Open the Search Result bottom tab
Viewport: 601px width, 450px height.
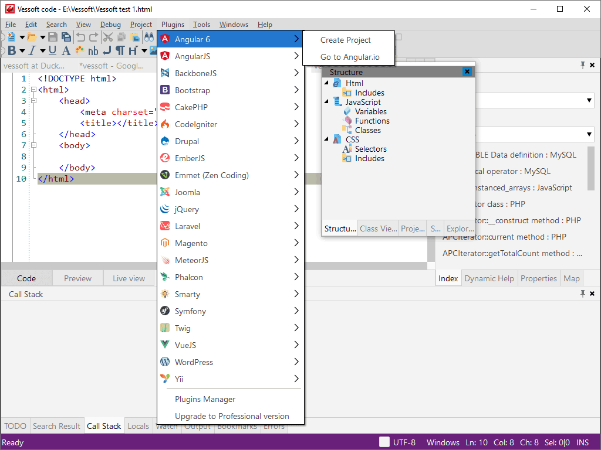(x=57, y=426)
